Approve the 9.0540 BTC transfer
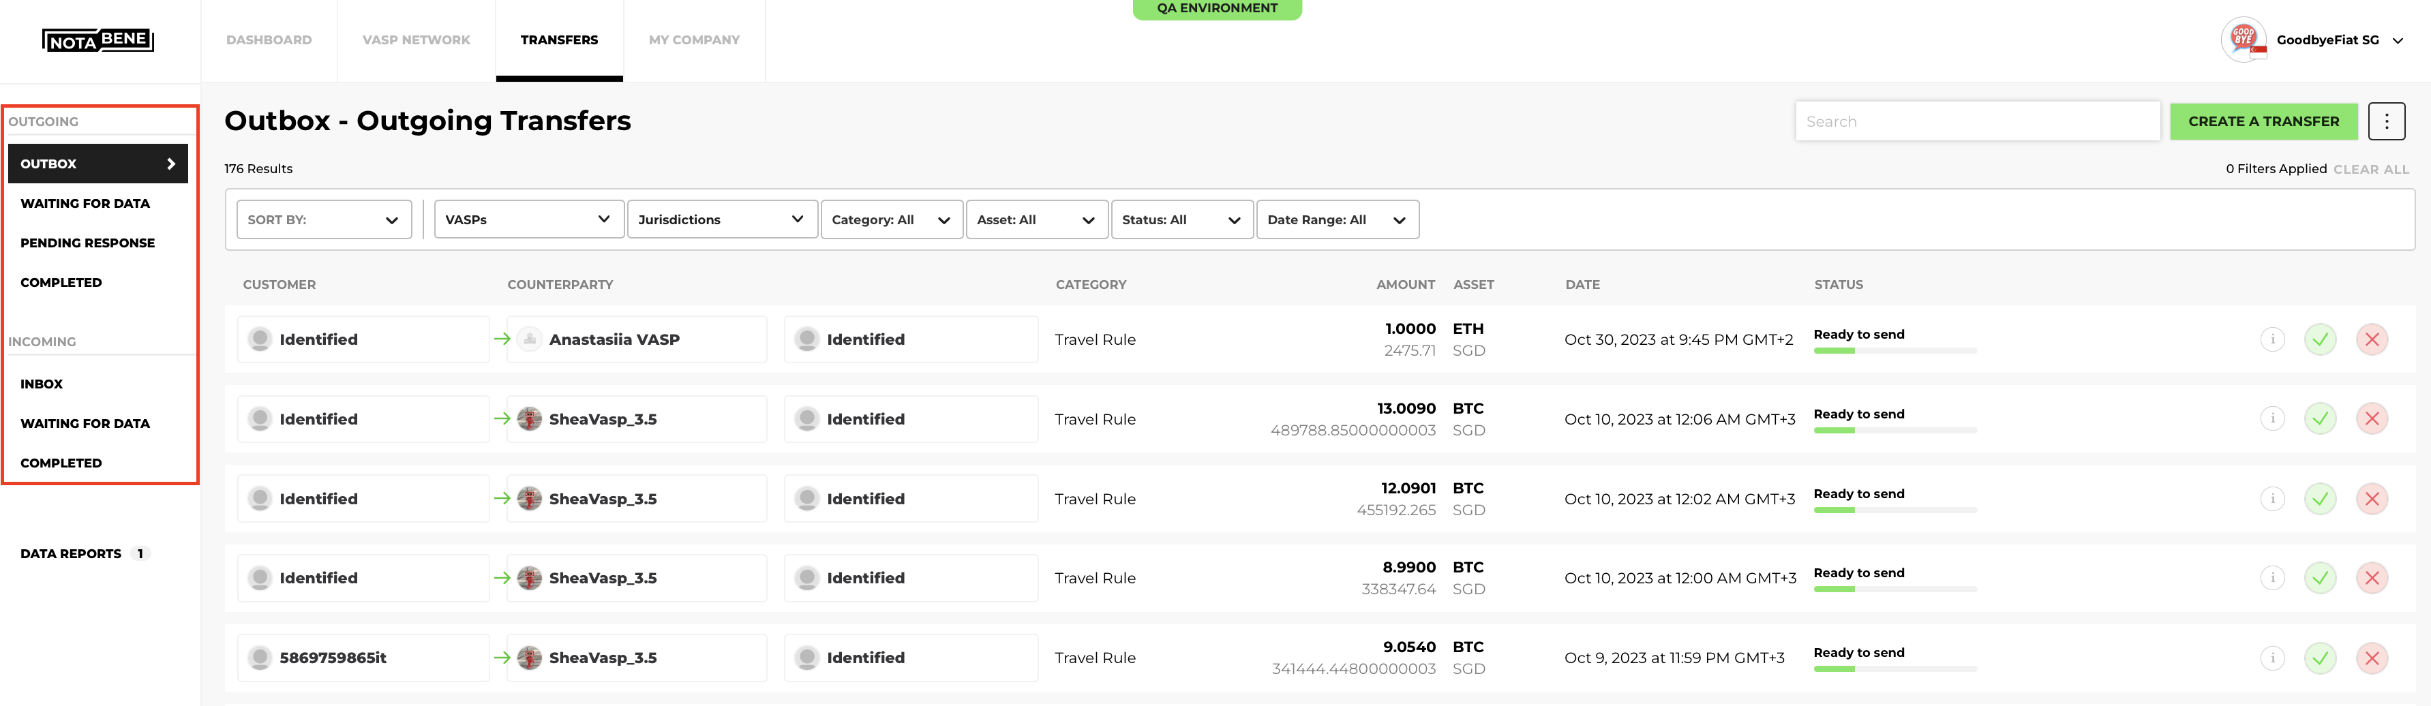 (x=2320, y=658)
